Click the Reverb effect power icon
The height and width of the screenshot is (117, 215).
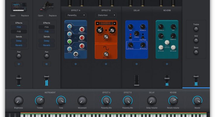[x=167, y=63]
